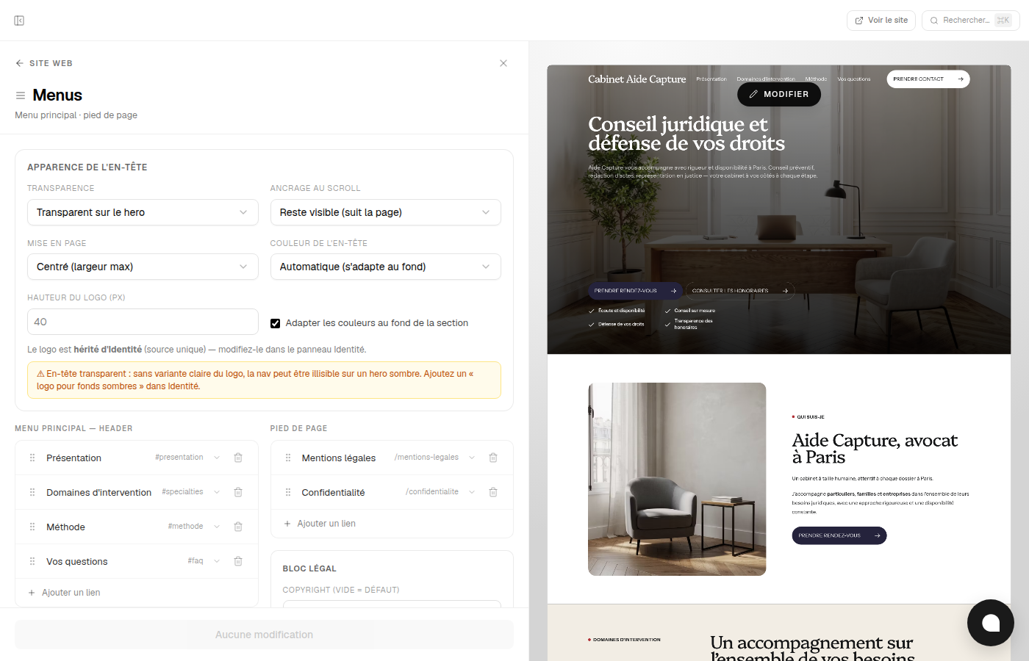Delete the Vos questions menu link

[238, 561]
